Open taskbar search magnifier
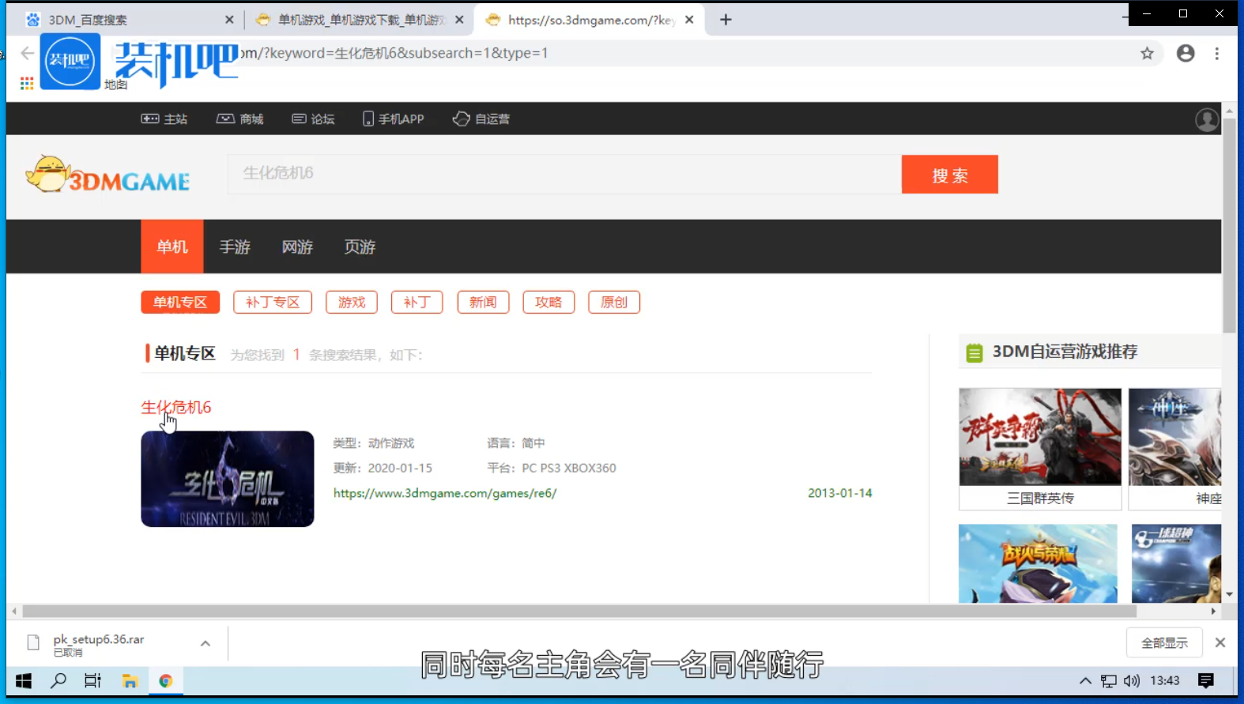The height and width of the screenshot is (704, 1244). tap(58, 680)
